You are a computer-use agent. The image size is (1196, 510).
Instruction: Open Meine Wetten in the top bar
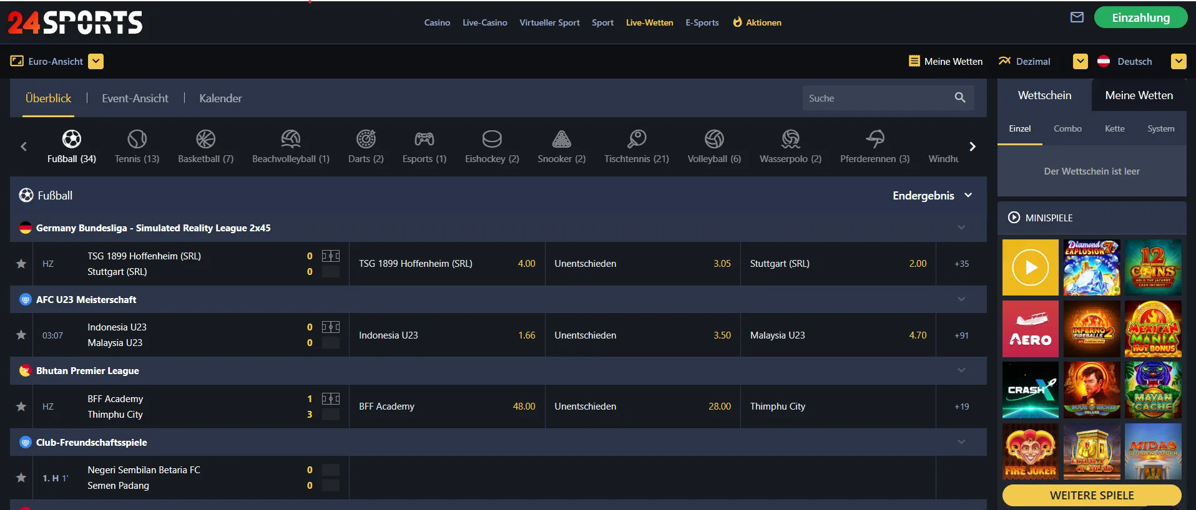tap(946, 61)
